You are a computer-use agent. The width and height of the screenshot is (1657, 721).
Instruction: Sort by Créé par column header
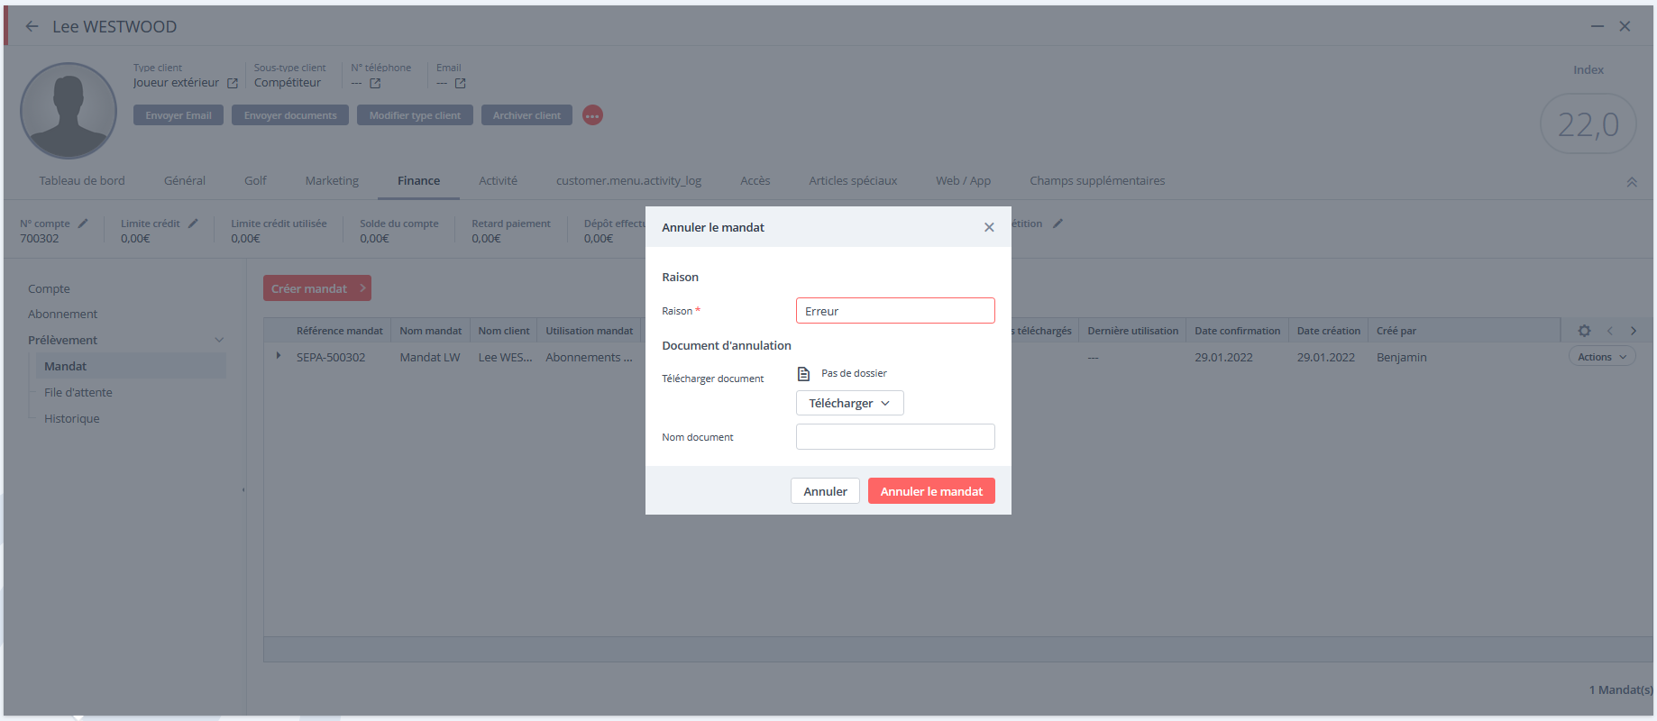(x=1396, y=331)
